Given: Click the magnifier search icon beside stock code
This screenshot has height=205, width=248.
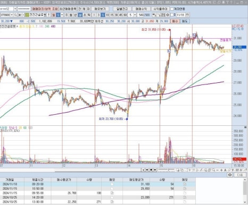Looking at the screenshot, I should [15, 15].
